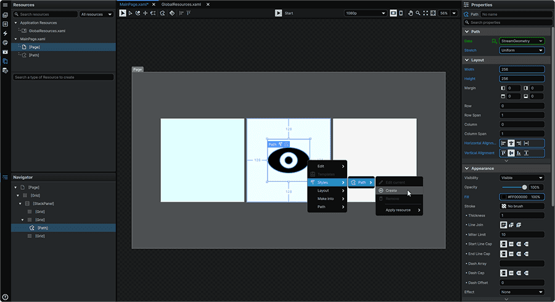Open the Edit submenu in context menu
The image size is (555, 302).
(327, 166)
